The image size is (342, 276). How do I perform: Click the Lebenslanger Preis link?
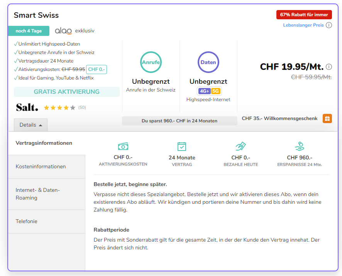[x=303, y=25]
